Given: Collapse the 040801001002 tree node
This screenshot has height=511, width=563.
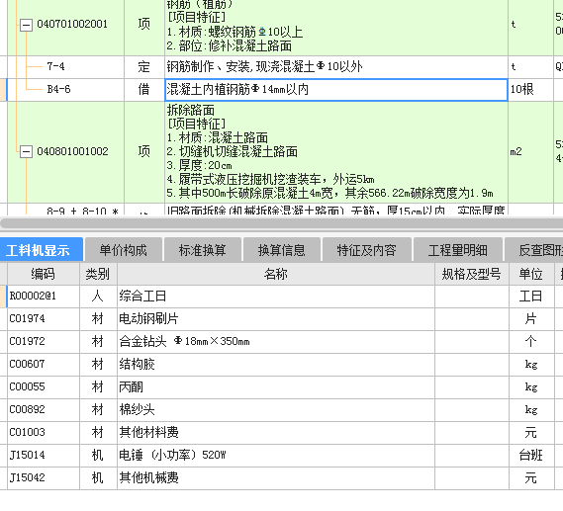Looking at the screenshot, I should pos(26,151).
